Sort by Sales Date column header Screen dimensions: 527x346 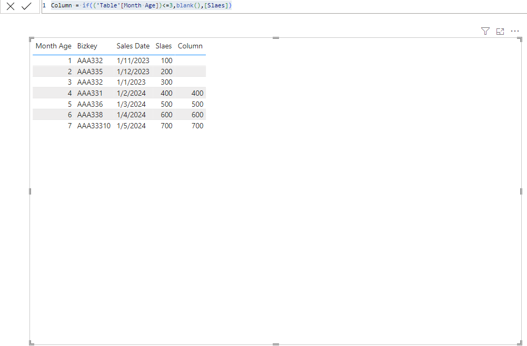[133, 46]
